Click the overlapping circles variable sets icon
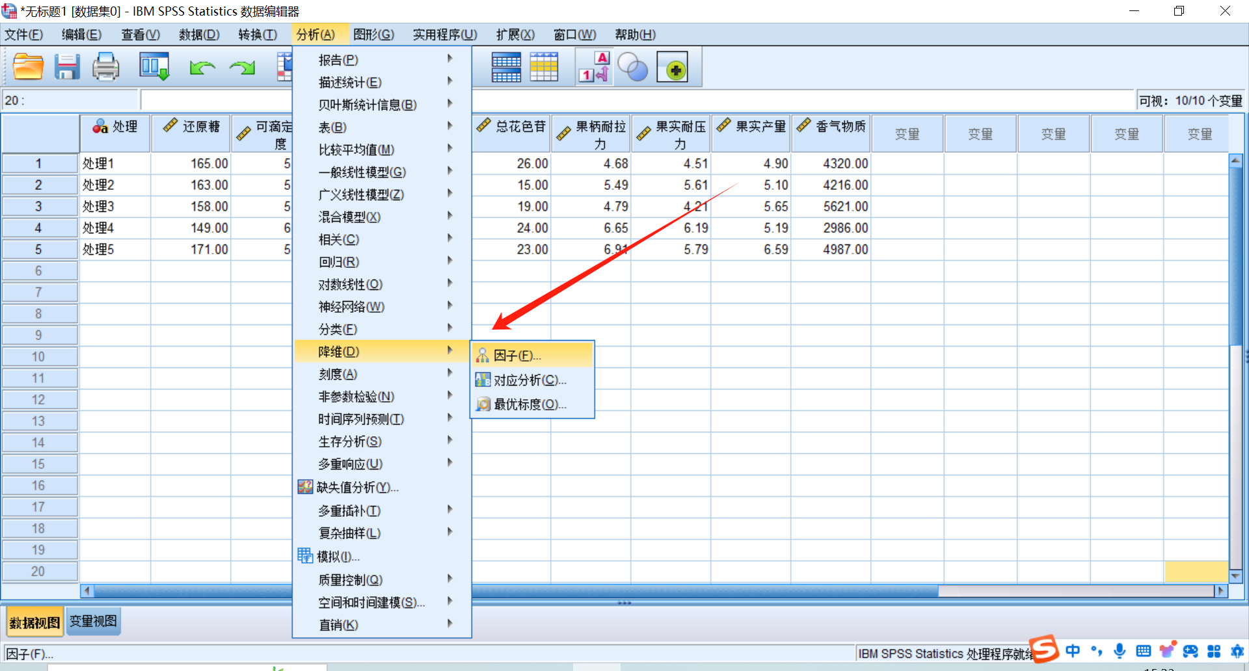Screen dimensions: 1249x671 (632, 67)
